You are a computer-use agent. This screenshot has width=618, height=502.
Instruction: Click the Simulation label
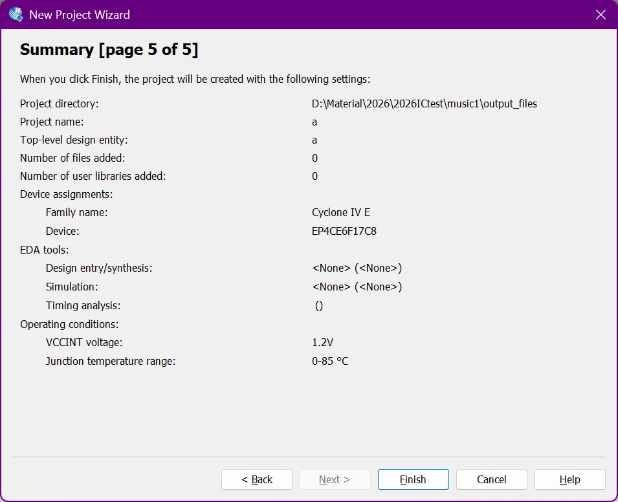tap(72, 287)
